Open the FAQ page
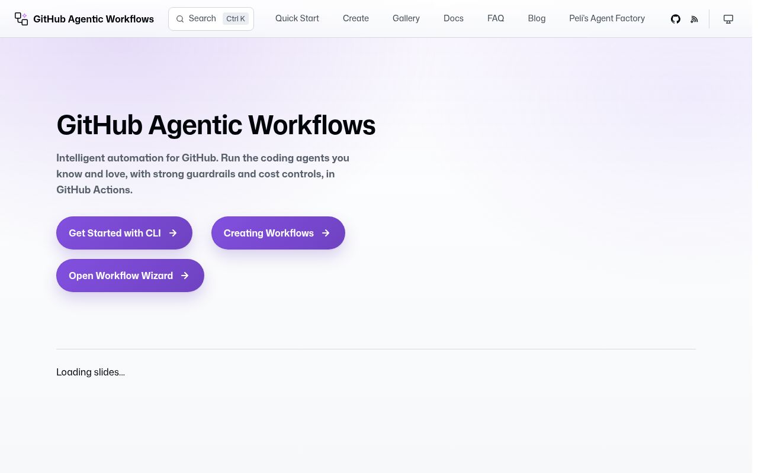The image size is (758, 473). tap(496, 19)
